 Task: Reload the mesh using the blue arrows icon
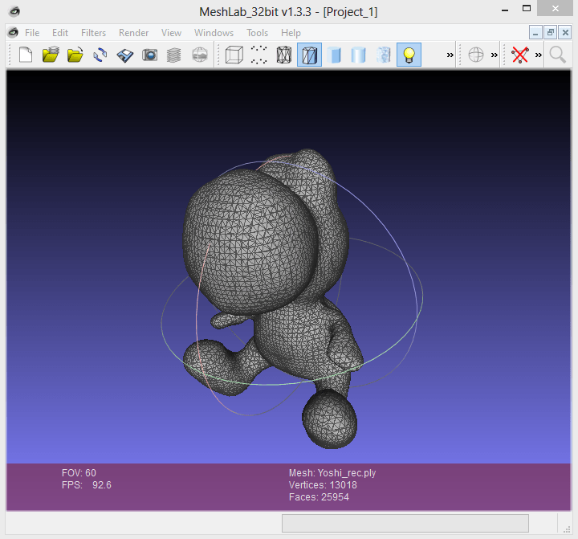100,55
